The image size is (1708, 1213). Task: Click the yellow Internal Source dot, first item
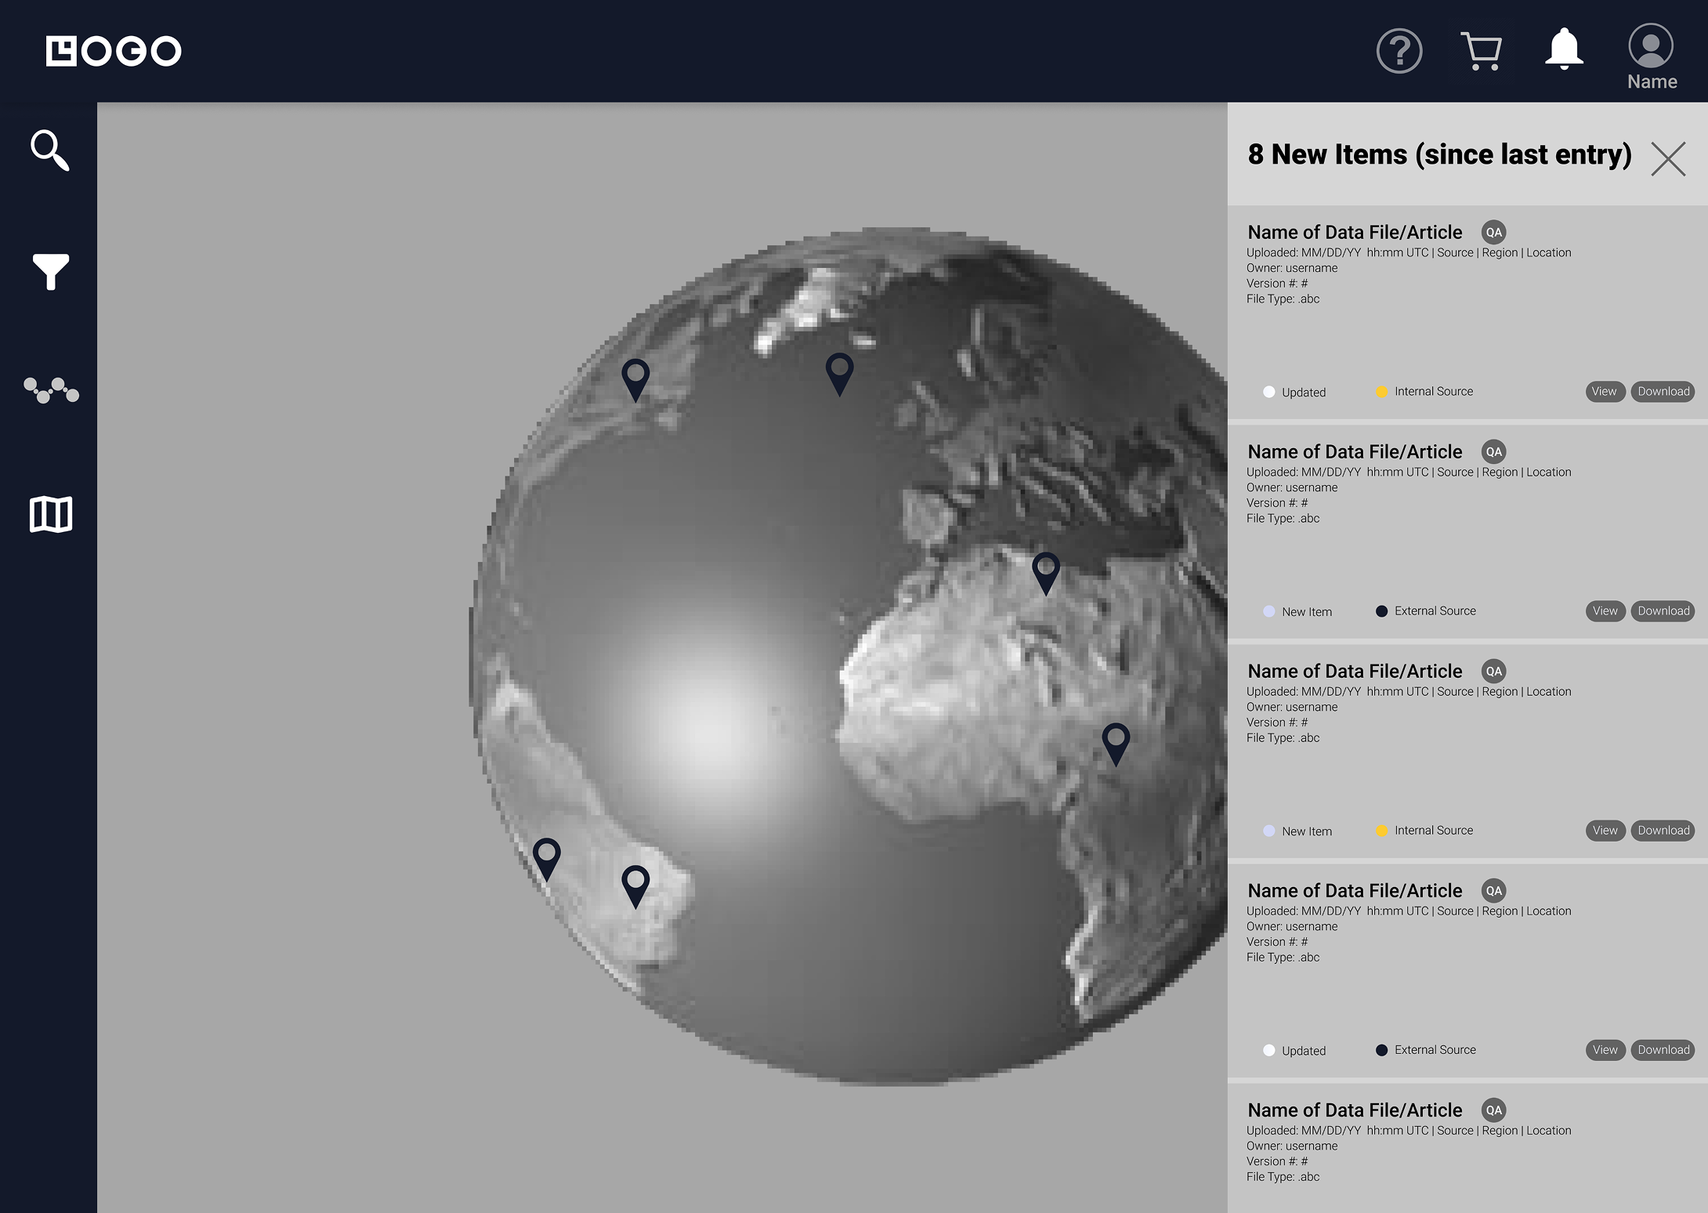coord(1381,392)
